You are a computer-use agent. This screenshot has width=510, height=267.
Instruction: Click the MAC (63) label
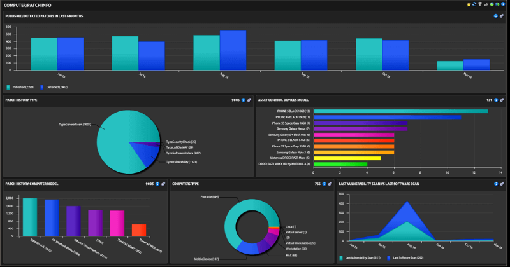pos(291,256)
